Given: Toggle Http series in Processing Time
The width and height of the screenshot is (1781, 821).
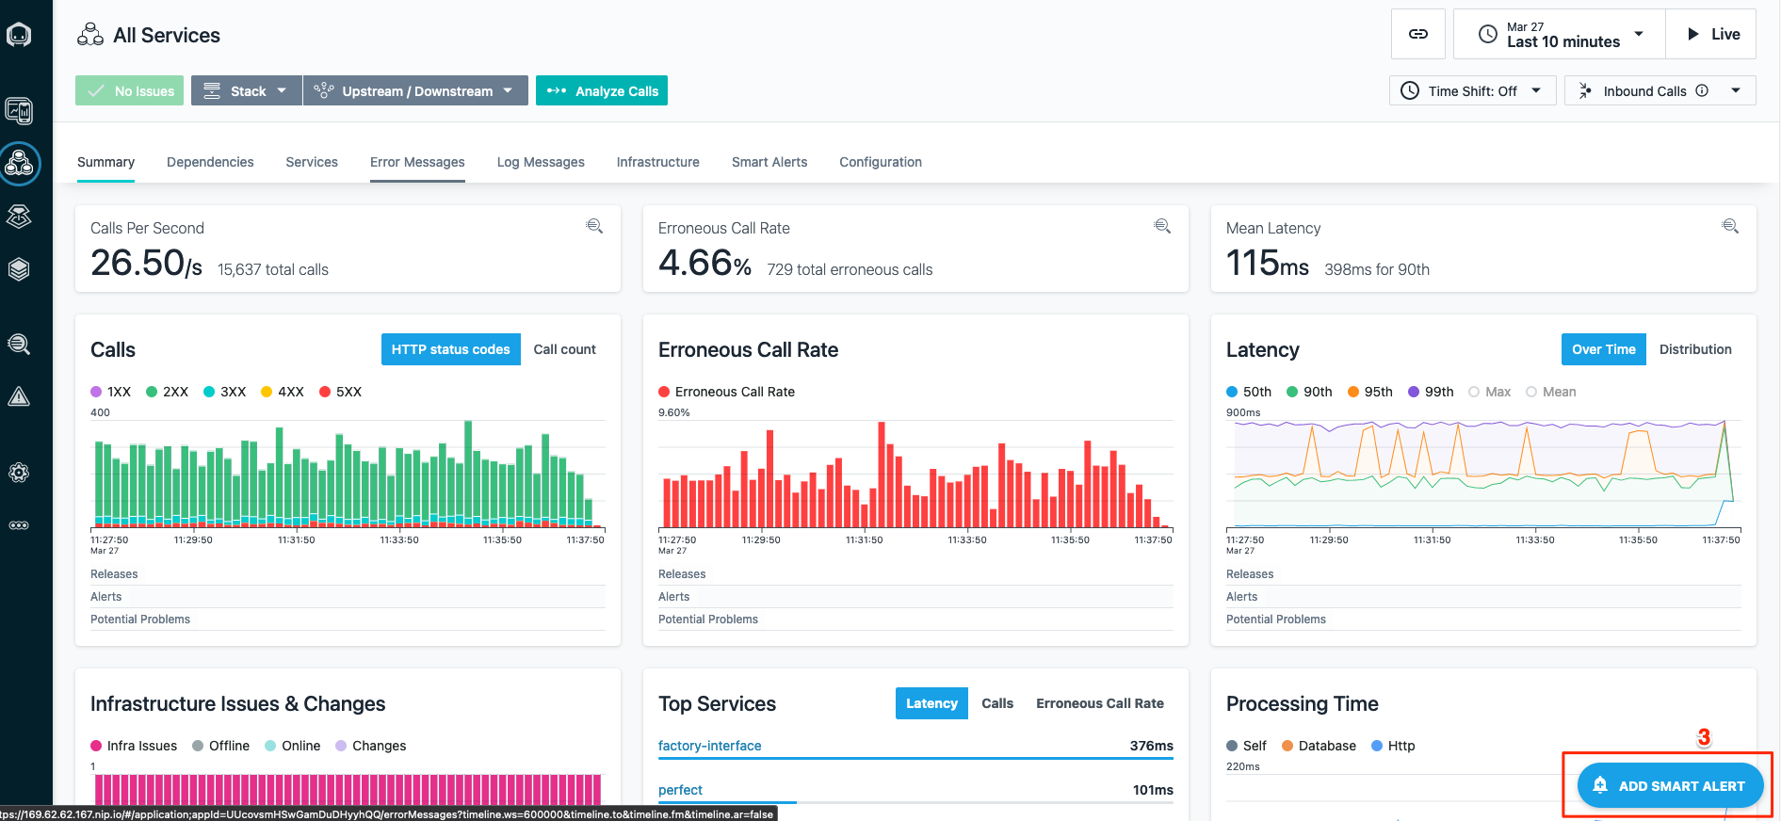Looking at the screenshot, I should click(1394, 746).
